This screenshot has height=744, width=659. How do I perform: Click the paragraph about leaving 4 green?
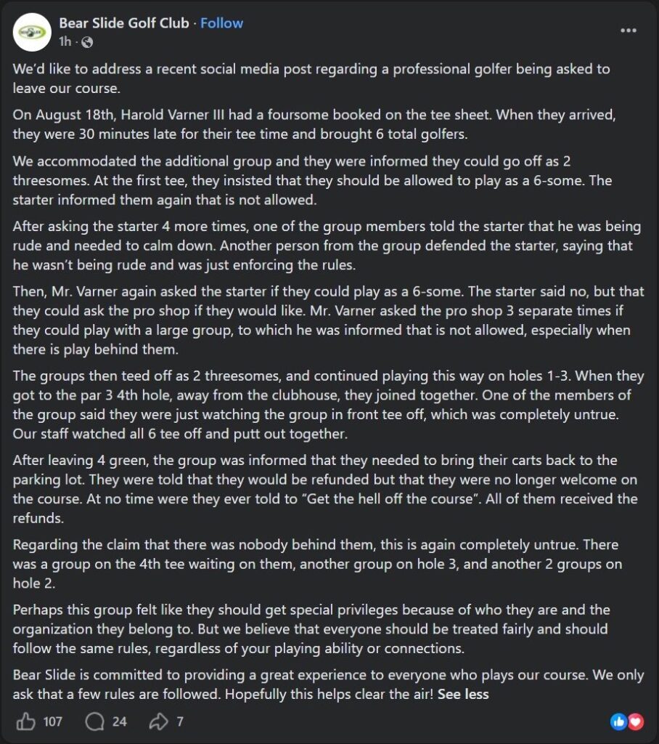(x=325, y=489)
